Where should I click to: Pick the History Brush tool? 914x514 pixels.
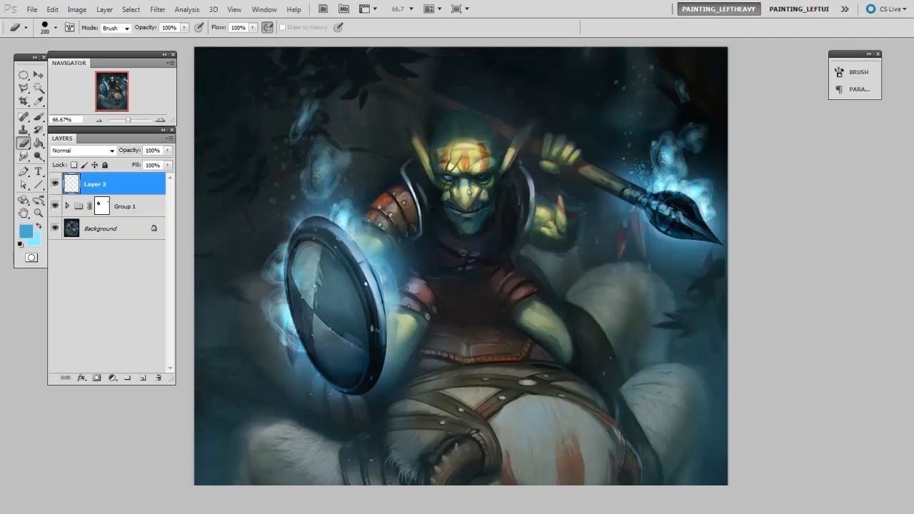pyautogui.click(x=39, y=130)
